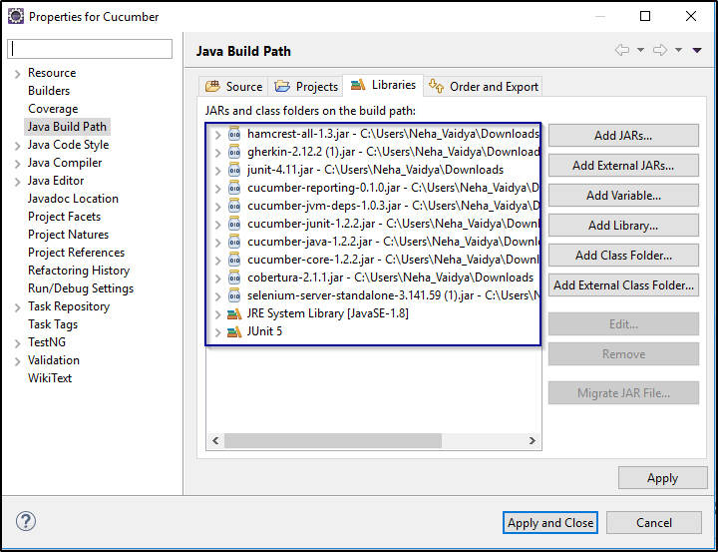Open the Order and Export tab
Image resolution: width=718 pixels, height=552 pixels.
(x=483, y=86)
